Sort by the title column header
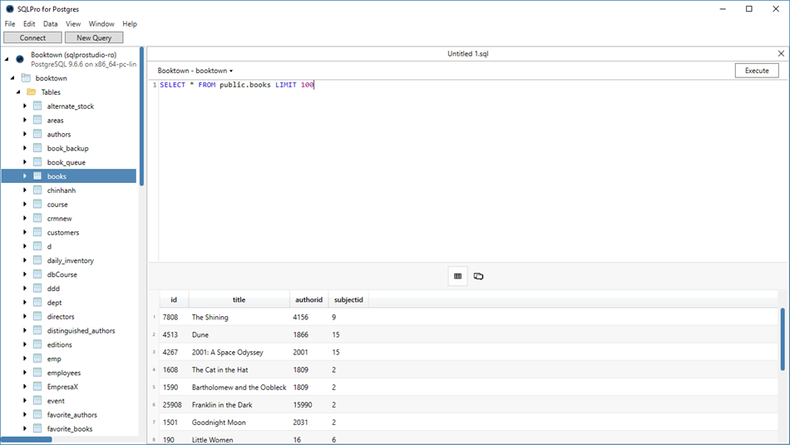The image size is (790, 445). pyautogui.click(x=239, y=299)
